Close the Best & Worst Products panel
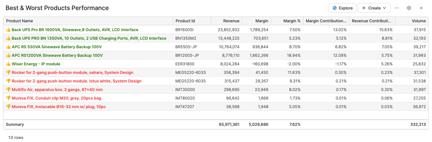432x142 pixels. click(x=421, y=8)
